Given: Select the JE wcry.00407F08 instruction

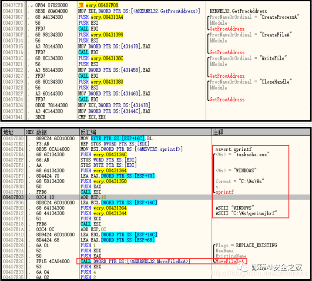Looking at the screenshot, I should point(98,5).
